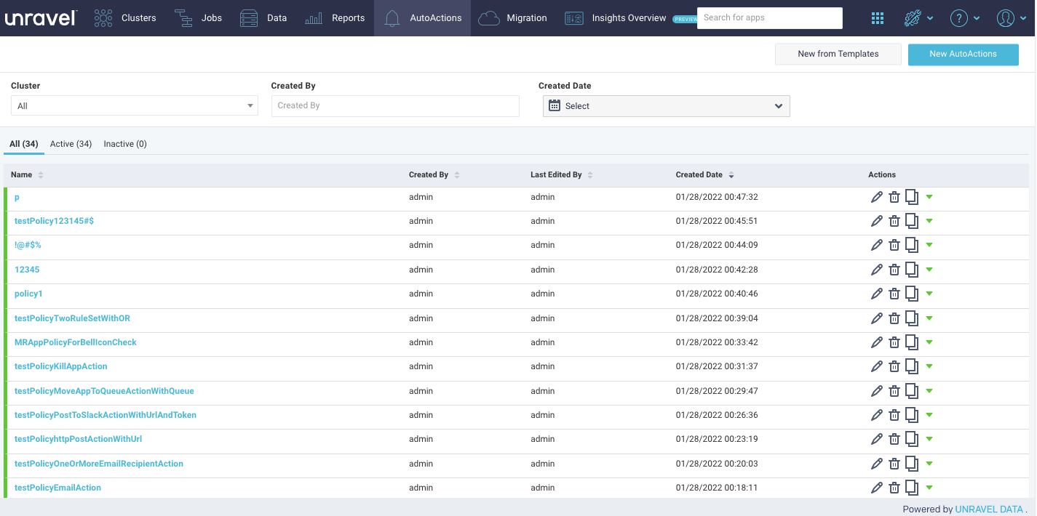Copy the testPolicyTwoRuleSetWithOR policy
The image size is (1037, 516).
[912, 318]
